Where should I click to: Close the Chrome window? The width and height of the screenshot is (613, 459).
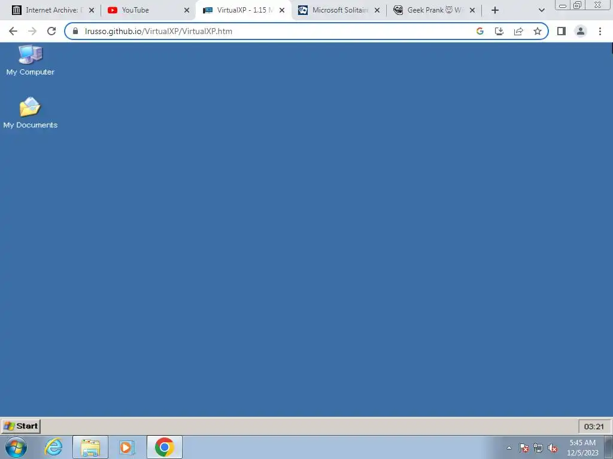pyautogui.click(x=598, y=5)
